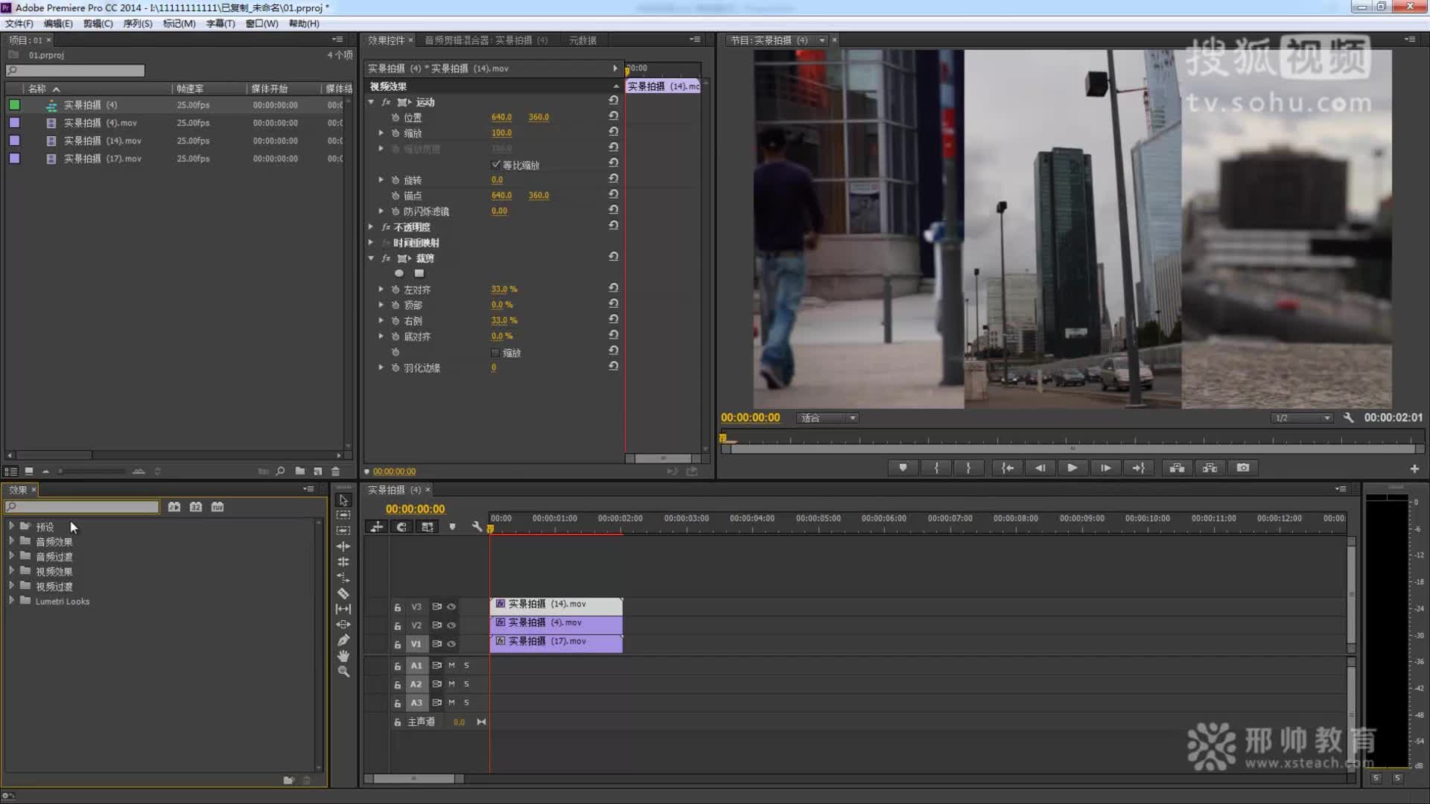Open playback resolution 1/2 dropdown
Viewport: 1430px width, 804px height.
click(1302, 418)
